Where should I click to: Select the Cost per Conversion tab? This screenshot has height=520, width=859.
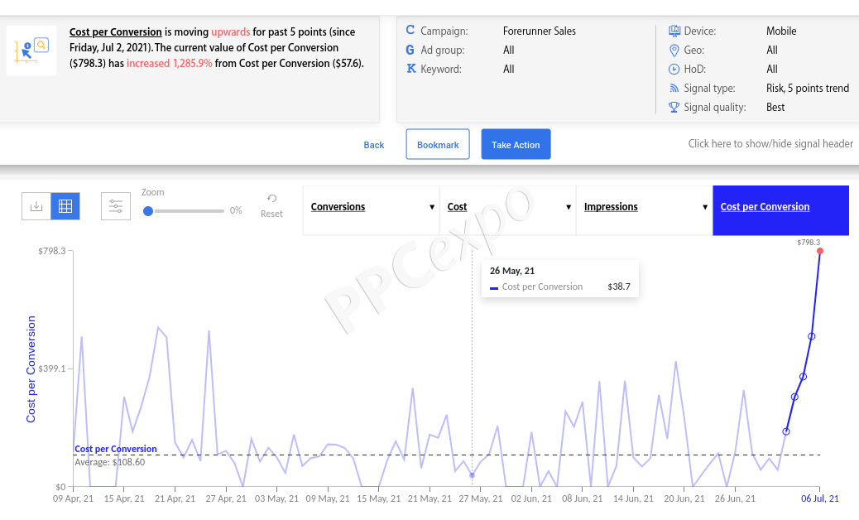tap(780, 210)
